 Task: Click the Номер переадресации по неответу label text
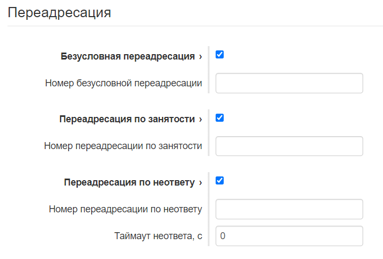tap(125, 209)
